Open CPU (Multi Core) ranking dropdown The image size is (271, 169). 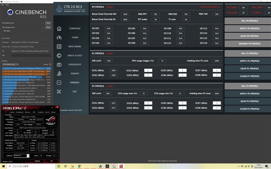(x=10, y=64)
